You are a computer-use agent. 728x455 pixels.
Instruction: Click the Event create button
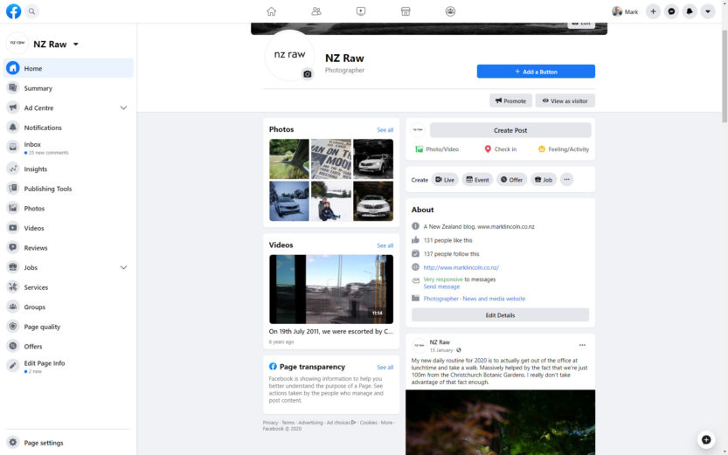click(x=477, y=180)
